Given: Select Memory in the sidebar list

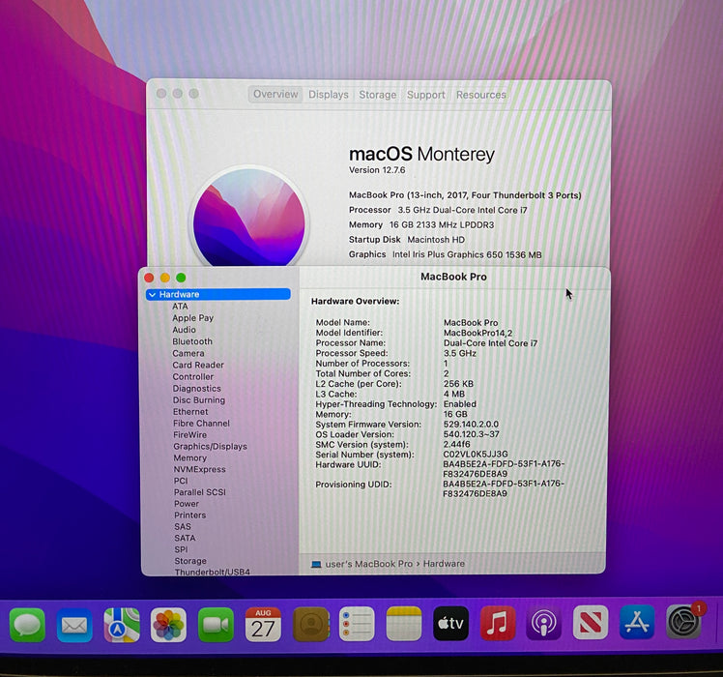Looking at the screenshot, I should [x=190, y=457].
